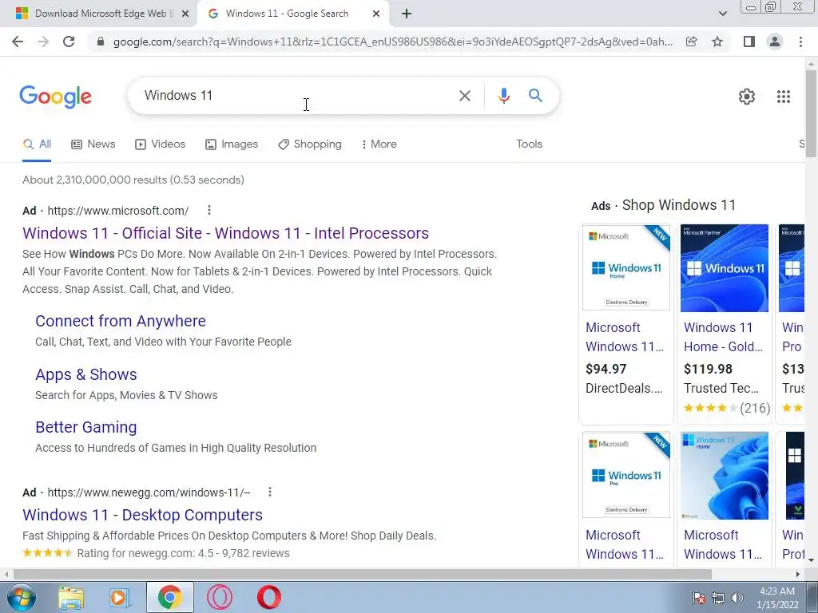
Task: Click the horizontal scrollbar right arrow
Action: click(798, 574)
